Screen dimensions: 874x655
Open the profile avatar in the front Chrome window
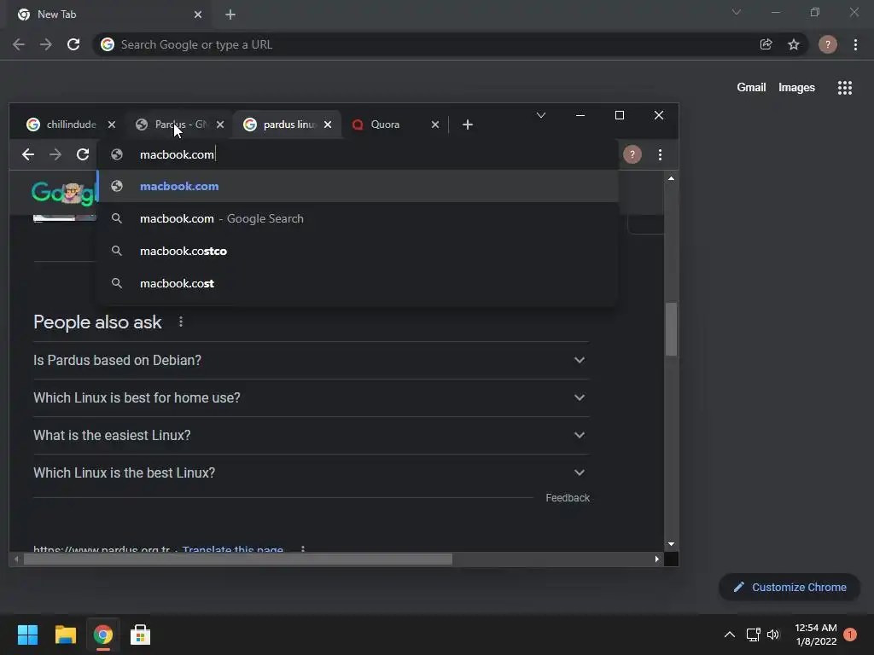click(x=632, y=154)
